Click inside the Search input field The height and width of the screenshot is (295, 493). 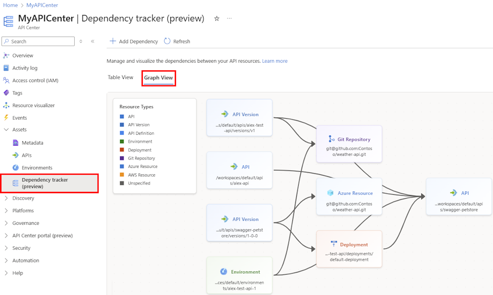click(x=38, y=41)
